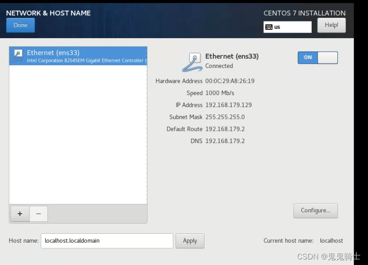Click the Host name input field
The width and height of the screenshot is (368, 265).
[x=107, y=241]
